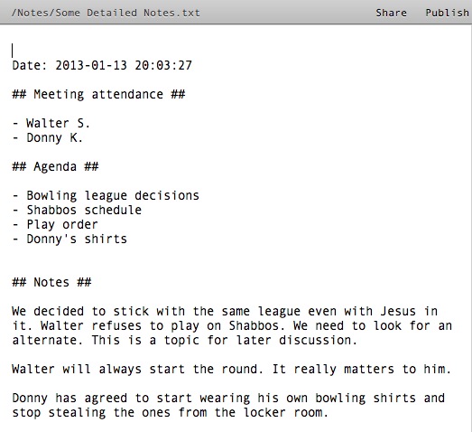The width and height of the screenshot is (472, 432).
Task: Click the Donny's shirts agenda item
Action: [69, 239]
